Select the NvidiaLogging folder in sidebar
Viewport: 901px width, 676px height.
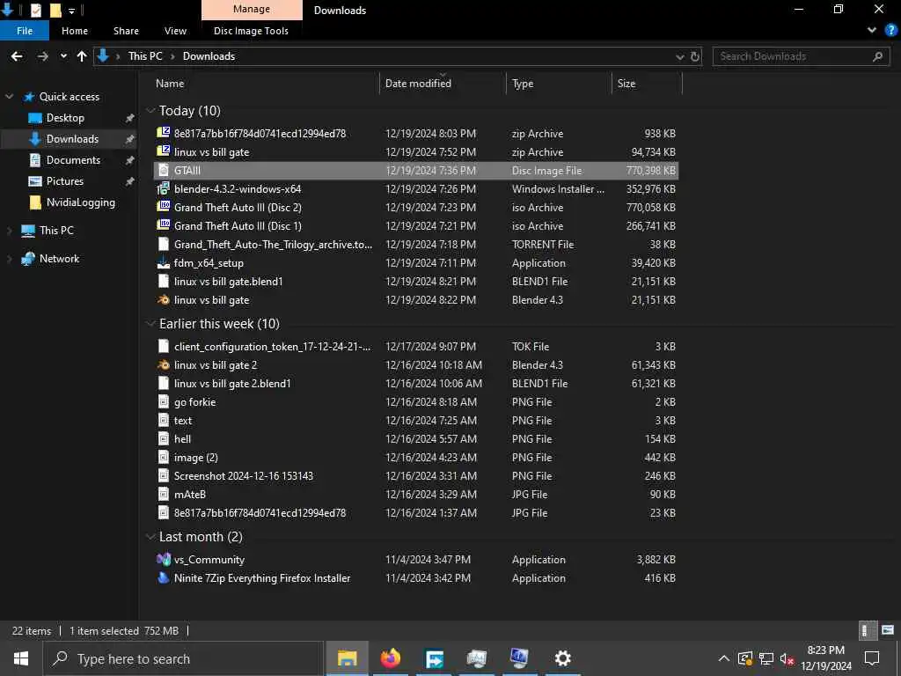[80, 202]
